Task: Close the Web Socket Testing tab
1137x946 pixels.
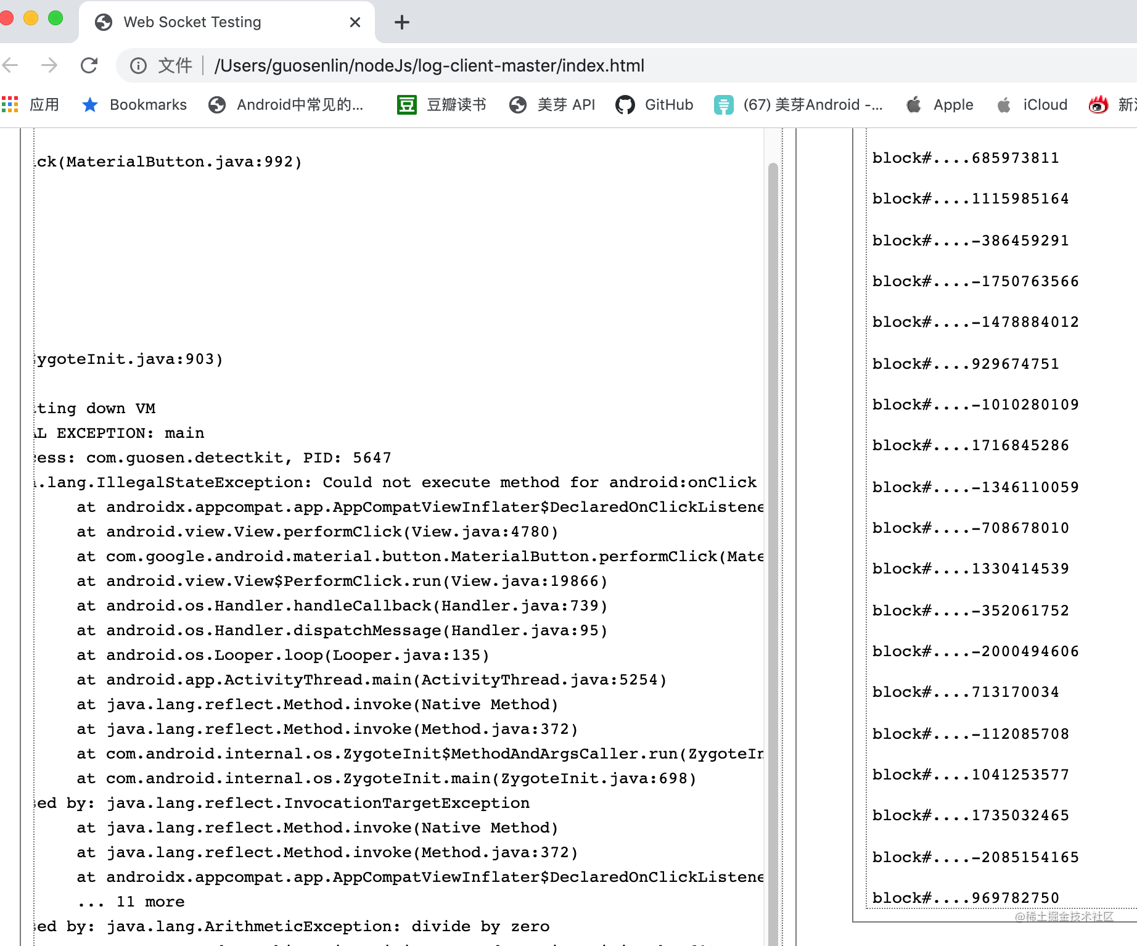Action: (x=355, y=23)
